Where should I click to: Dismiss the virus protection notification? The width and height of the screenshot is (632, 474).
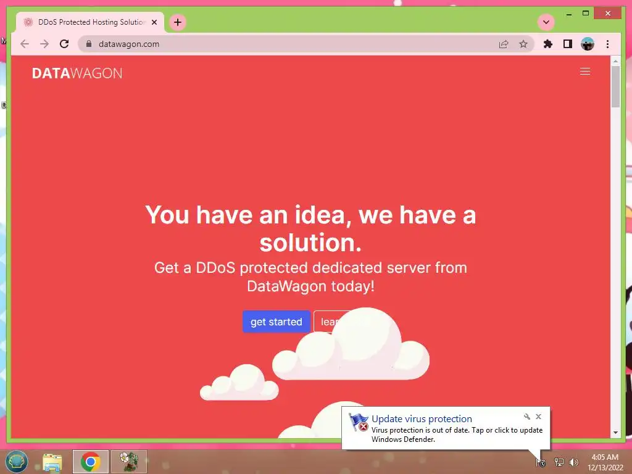coord(538,417)
